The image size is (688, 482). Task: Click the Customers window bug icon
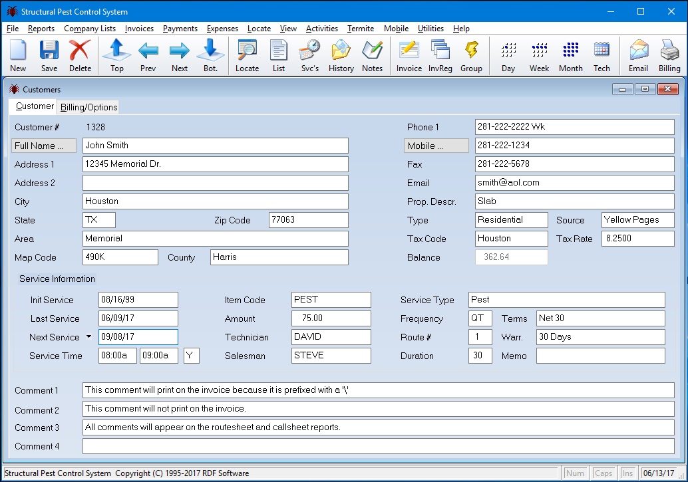[x=14, y=89]
